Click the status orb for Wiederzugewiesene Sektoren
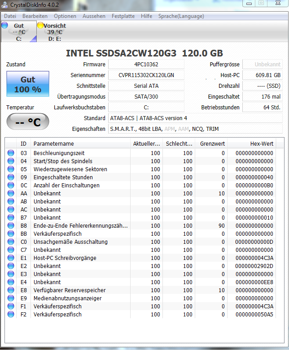The height and width of the screenshot is (350, 289). (x=11, y=169)
